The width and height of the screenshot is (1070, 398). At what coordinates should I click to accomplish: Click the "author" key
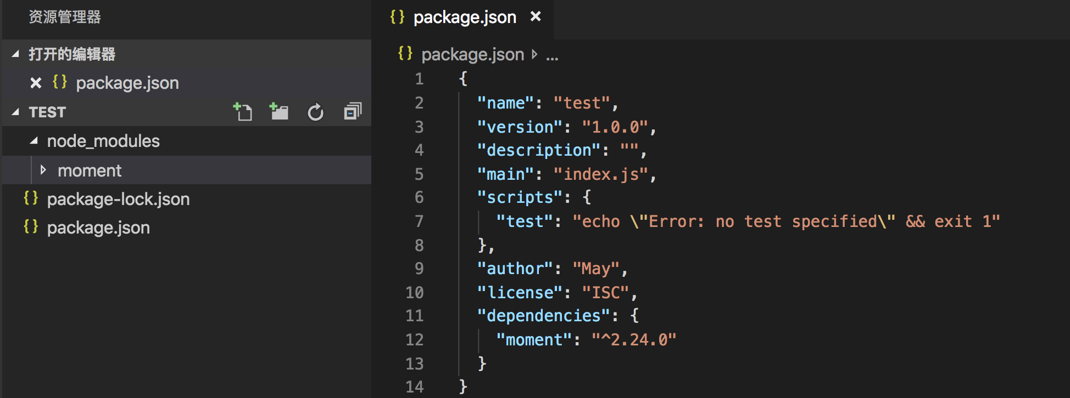coord(515,269)
